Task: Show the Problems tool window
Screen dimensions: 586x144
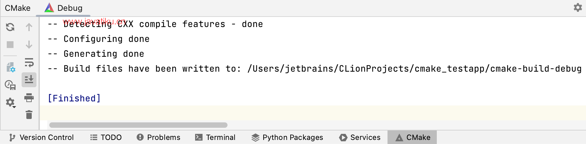Action: coord(158,137)
